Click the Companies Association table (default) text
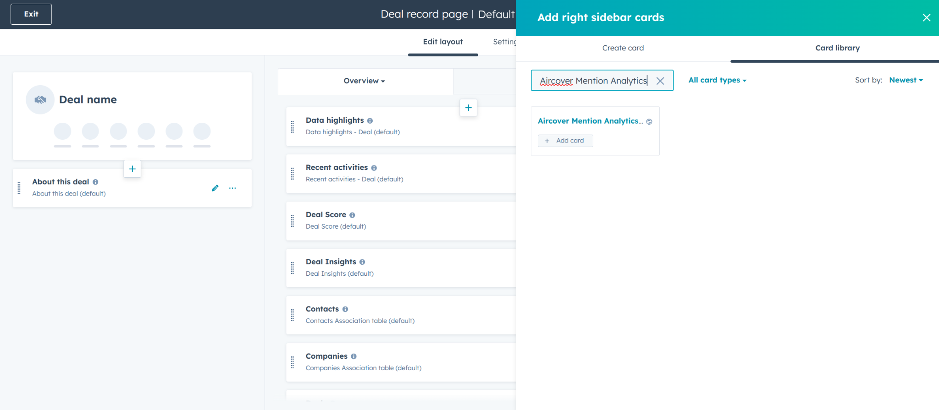Image resolution: width=939 pixels, height=410 pixels. 364,368
